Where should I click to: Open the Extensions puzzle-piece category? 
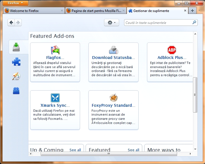coord(16,62)
